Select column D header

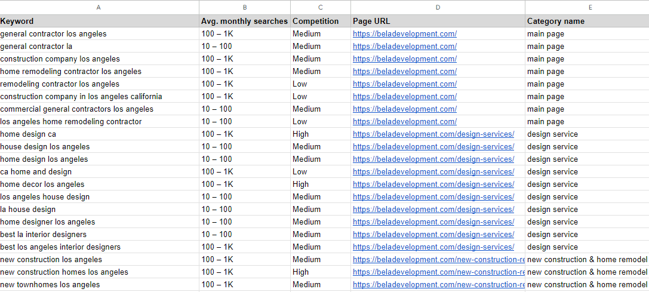[438, 7]
